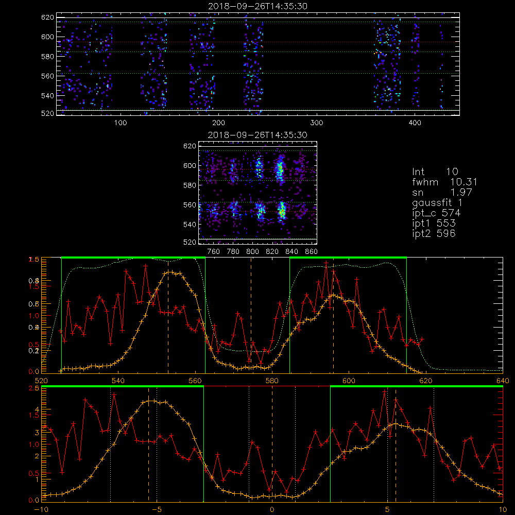Viewport: 515px width, 515px height.
Task: Click the top plot's 2018-09-26T14:35:30 title
Action: click(258, 7)
